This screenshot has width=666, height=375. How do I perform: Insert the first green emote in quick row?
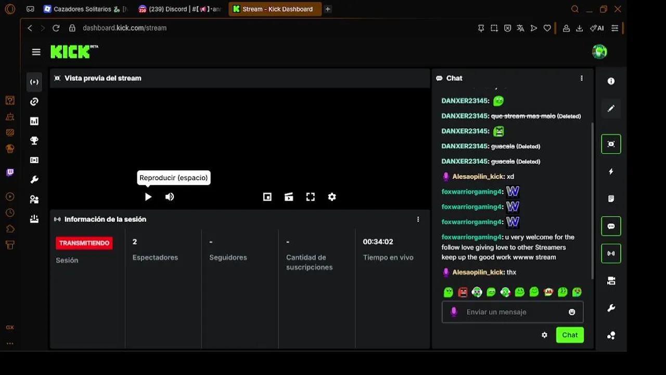[448, 292]
